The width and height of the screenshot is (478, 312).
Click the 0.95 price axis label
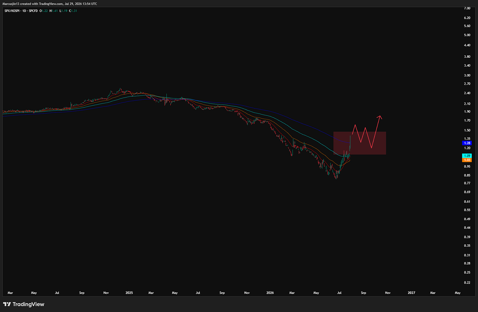pos(467,166)
